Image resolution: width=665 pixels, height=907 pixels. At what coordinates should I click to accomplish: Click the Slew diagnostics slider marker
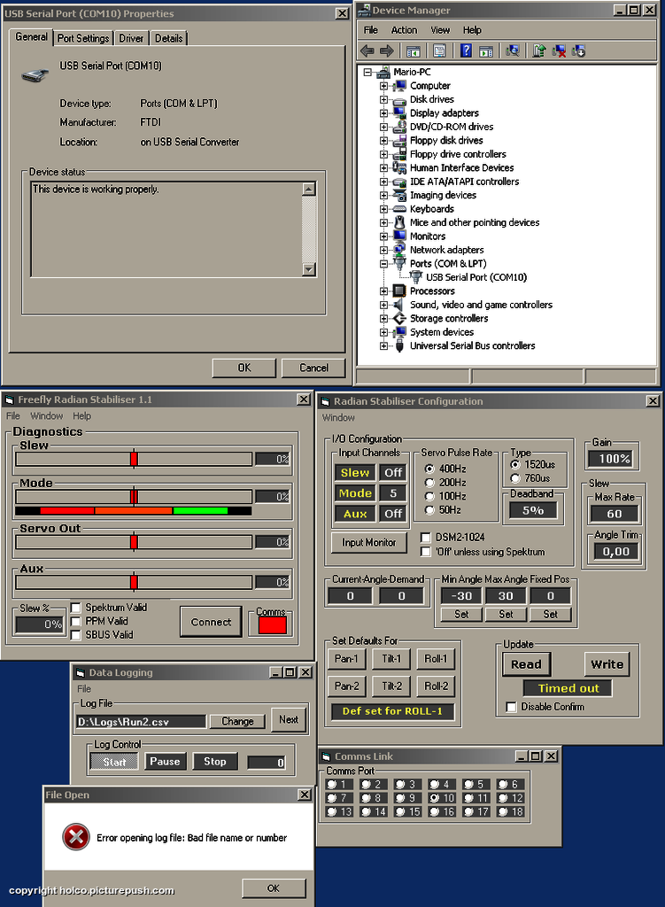(x=134, y=459)
